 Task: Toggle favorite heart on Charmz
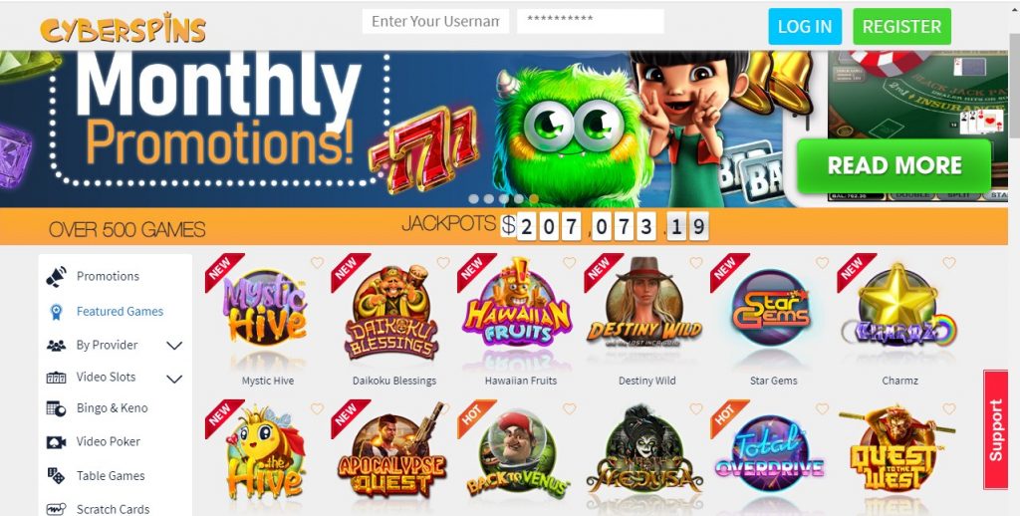pos(949,263)
